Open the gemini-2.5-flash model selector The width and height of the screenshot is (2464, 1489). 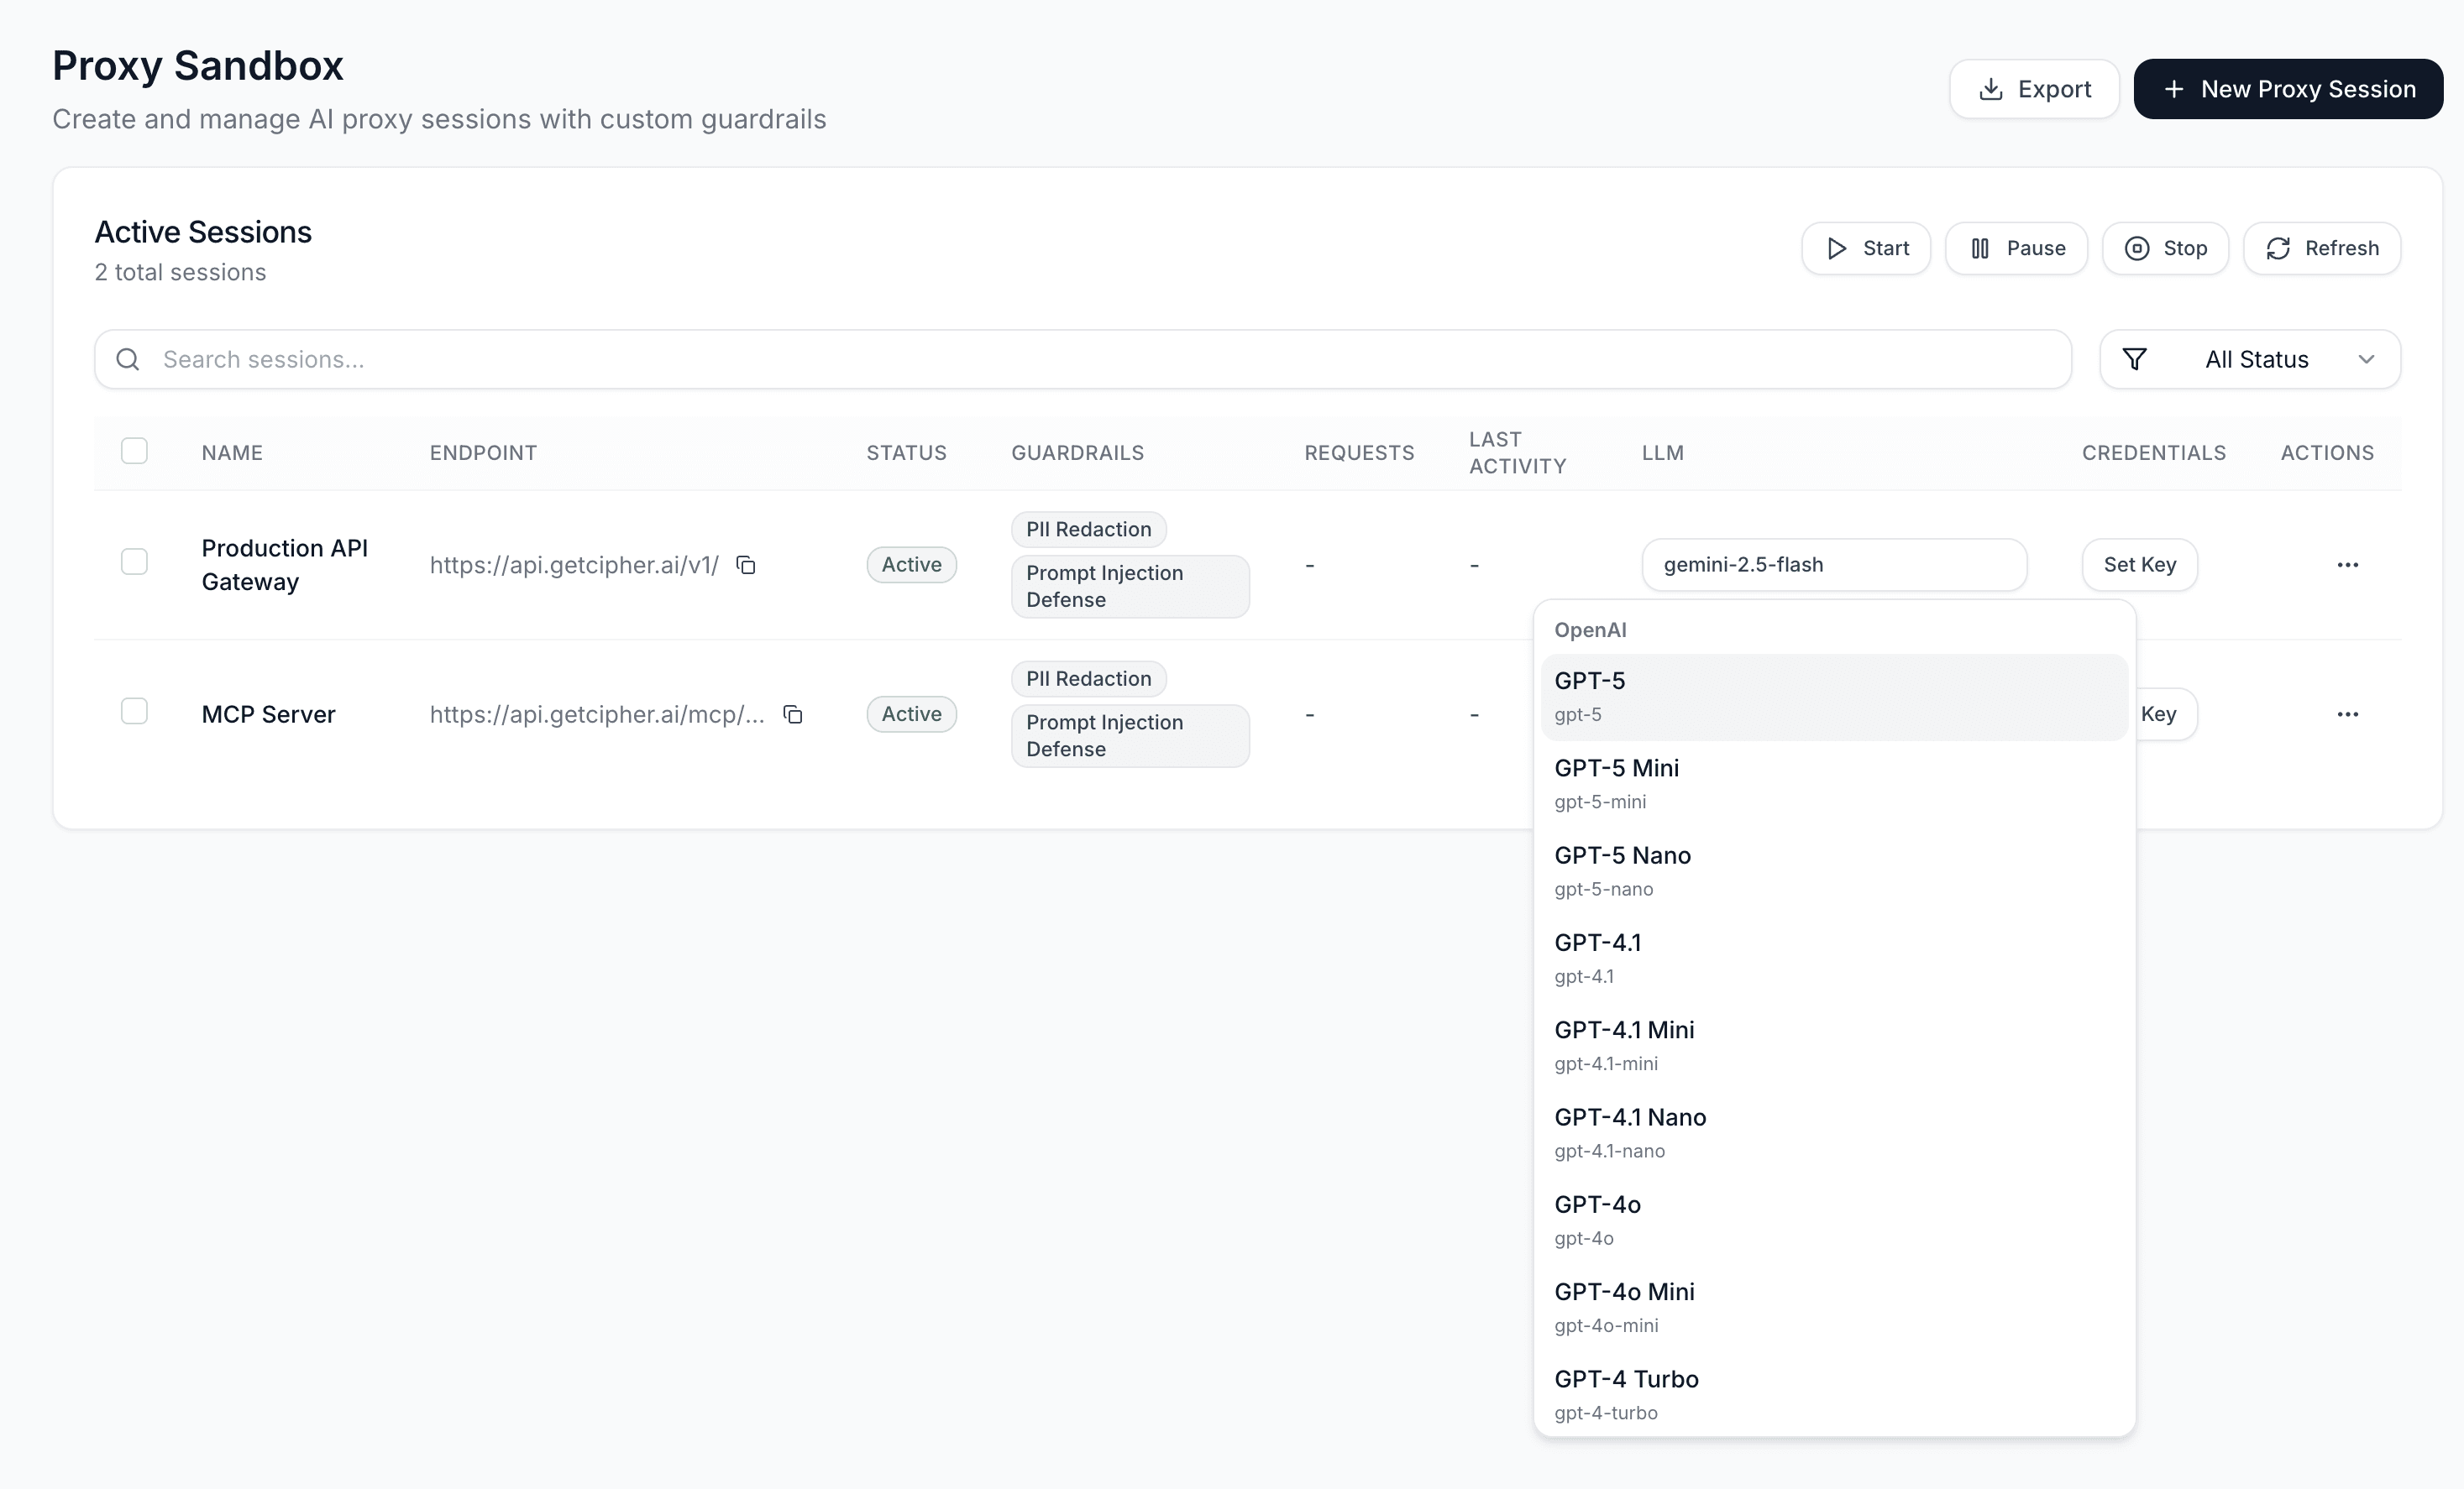click(1833, 565)
